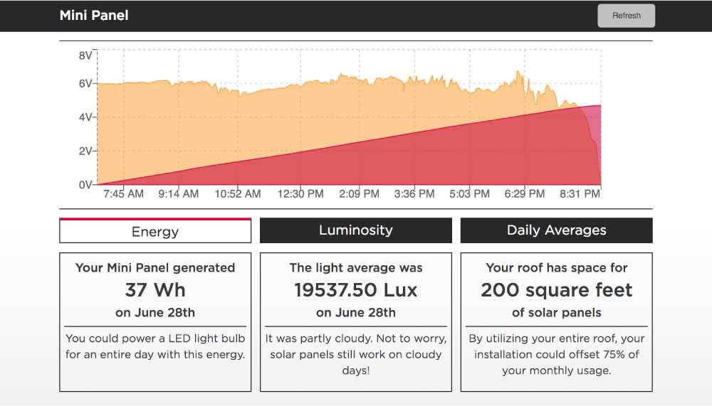712x406 pixels.
Task: Click the 37 Wh energy value
Action: coord(155,290)
